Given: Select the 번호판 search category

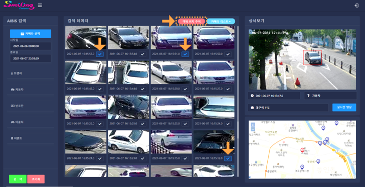Looking at the screenshot, I should (x=31, y=106).
